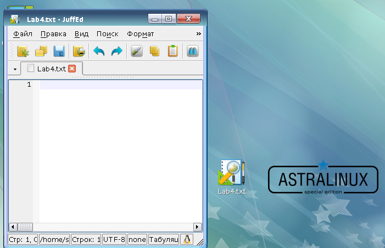The width and height of the screenshot is (385, 248).
Task: Click the Print toolbar icon
Action: tap(79, 51)
